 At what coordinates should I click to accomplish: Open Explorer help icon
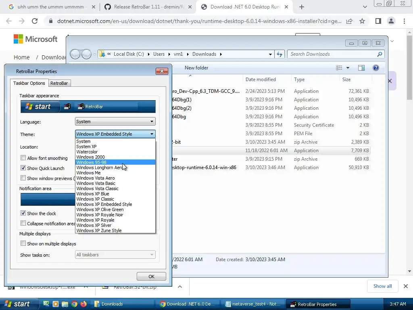(x=375, y=68)
